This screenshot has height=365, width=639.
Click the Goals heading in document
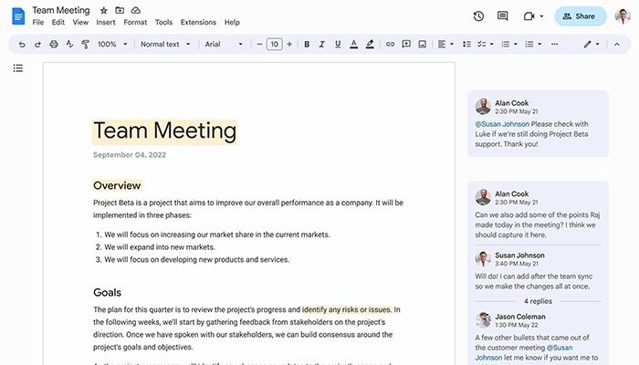tap(107, 293)
